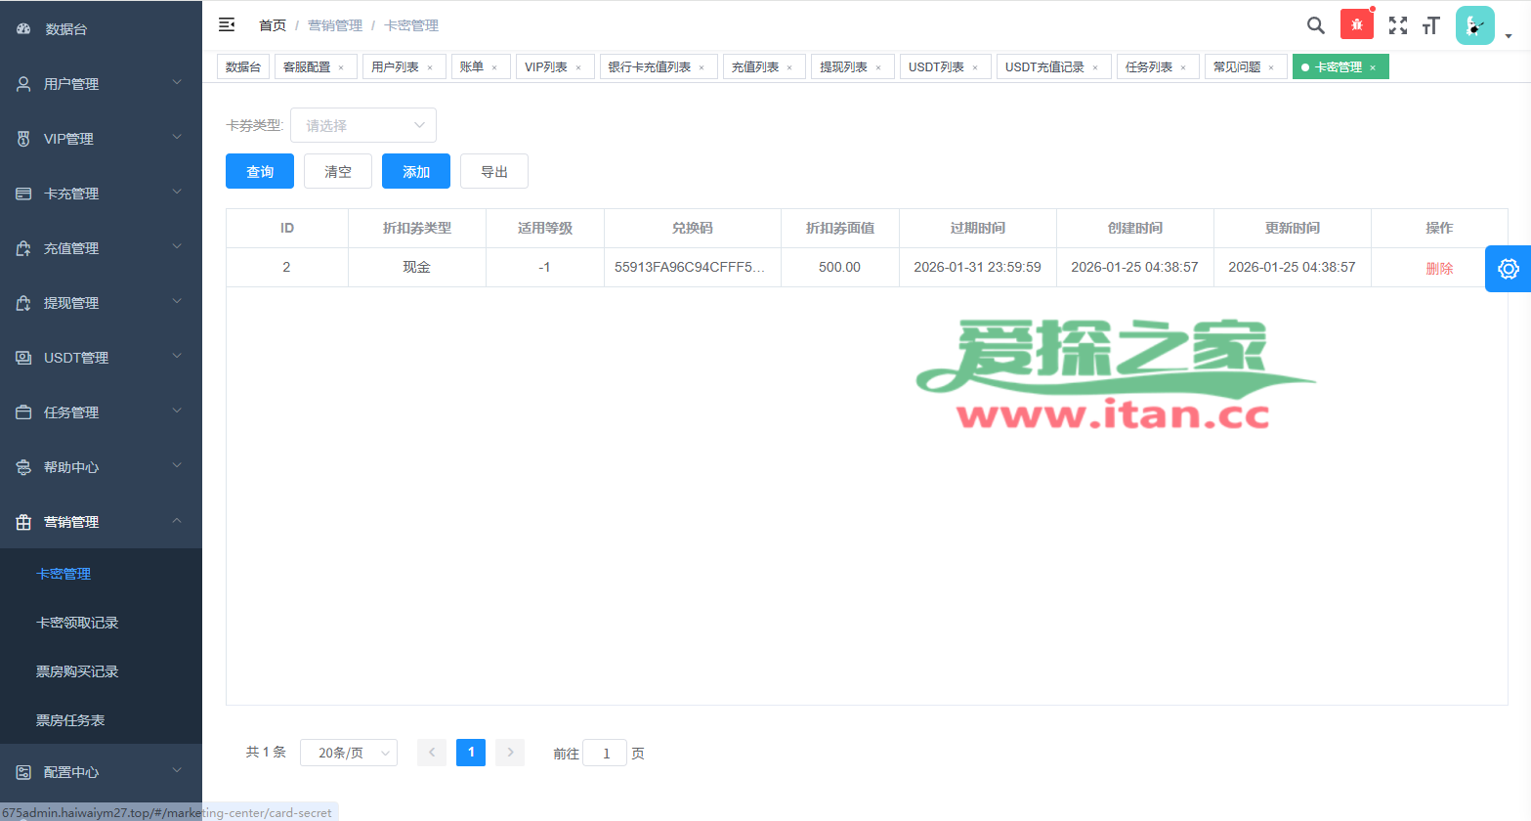Click the user avatar in header
The width and height of the screenshot is (1531, 821).
tap(1474, 25)
